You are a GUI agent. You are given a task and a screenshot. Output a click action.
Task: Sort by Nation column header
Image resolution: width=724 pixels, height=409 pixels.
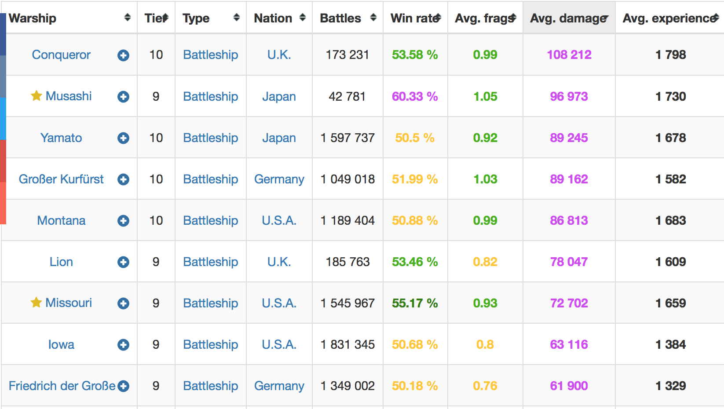point(273,18)
